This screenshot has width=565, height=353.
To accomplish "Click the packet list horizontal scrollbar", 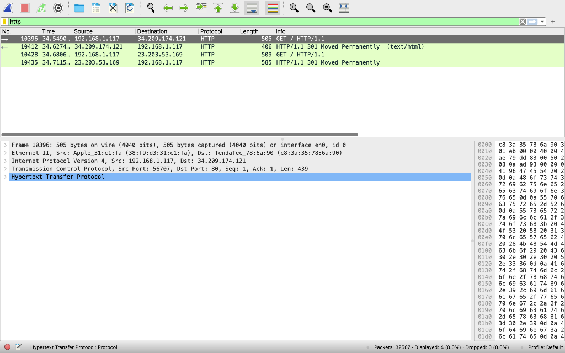I will pyautogui.click(x=179, y=135).
